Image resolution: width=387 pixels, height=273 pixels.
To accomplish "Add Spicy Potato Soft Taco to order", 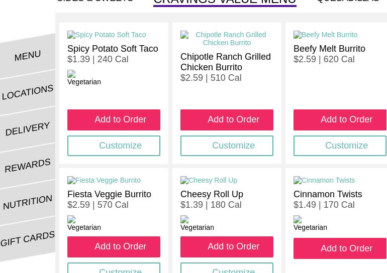I will (x=114, y=120).
